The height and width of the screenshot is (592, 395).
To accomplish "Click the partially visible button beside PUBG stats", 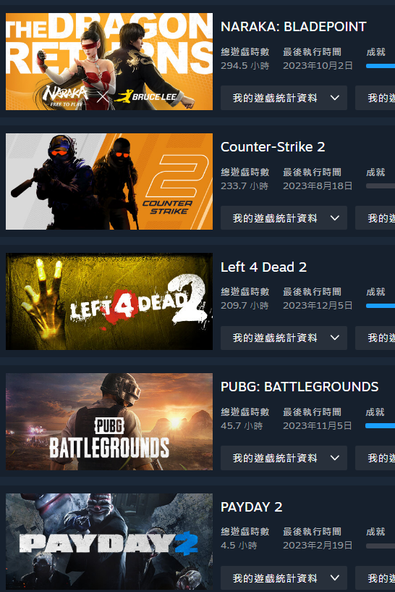I will [x=375, y=458].
